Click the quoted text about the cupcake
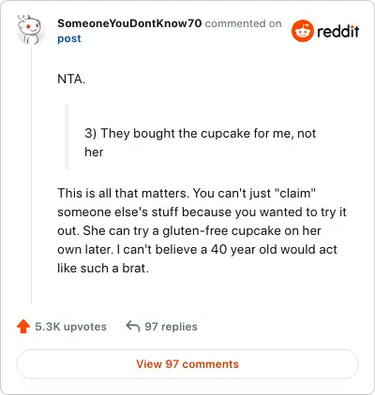This screenshot has width=375, height=395. click(200, 142)
